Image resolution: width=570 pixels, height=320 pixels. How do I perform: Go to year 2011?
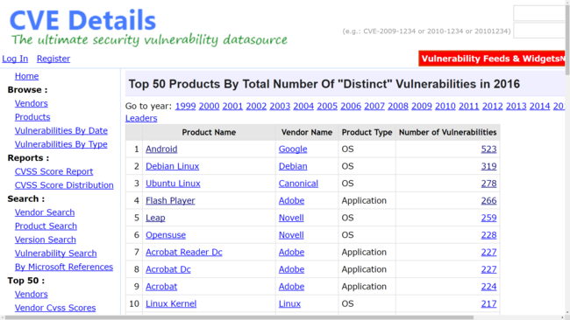[x=469, y=106]
